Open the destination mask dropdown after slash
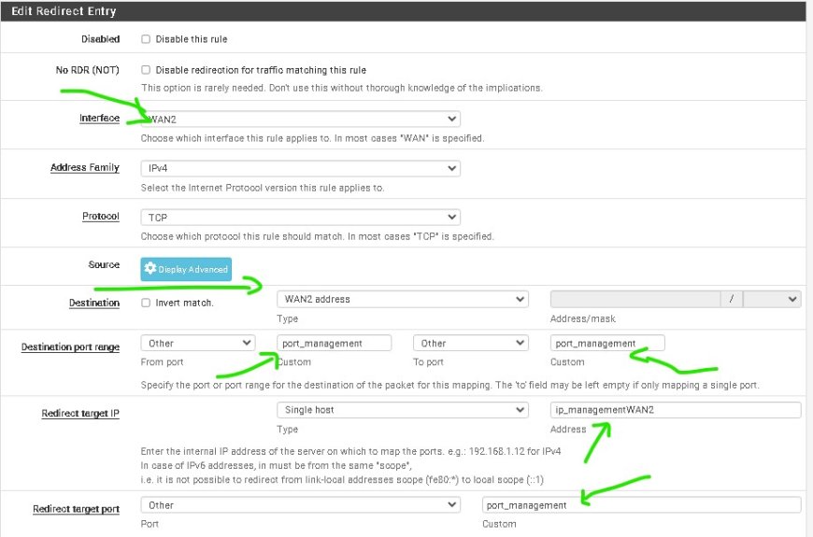 point(772,299)
